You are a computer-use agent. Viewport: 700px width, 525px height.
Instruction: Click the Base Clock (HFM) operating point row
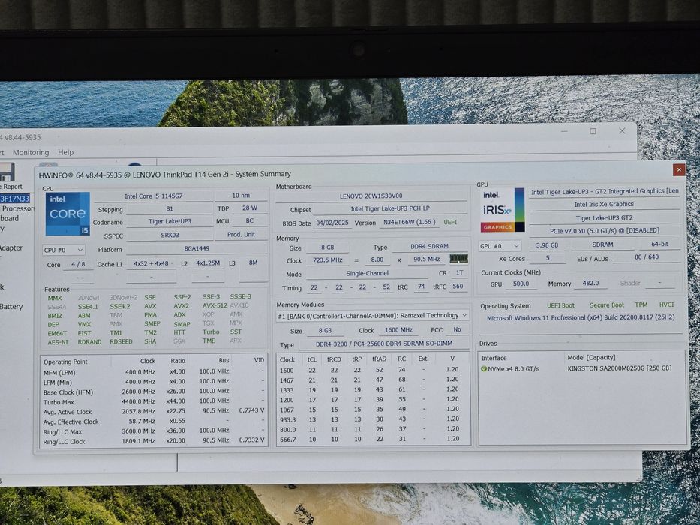tap(154, 392)
